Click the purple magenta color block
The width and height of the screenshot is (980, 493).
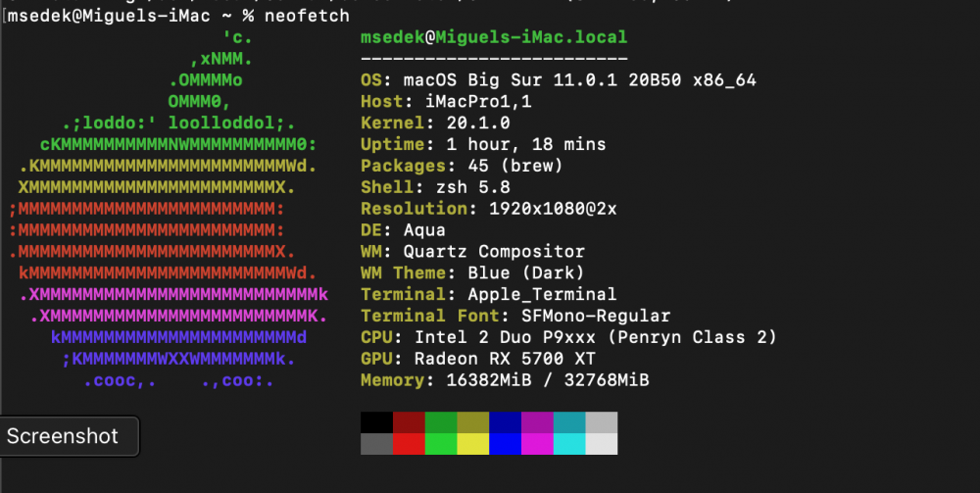[x=537, y=422]
